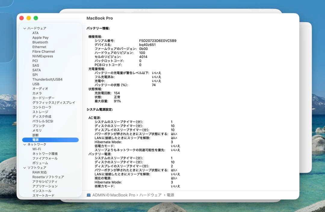Click the バッテリー情報 heading
Screen dimensions: 325x212
pyautogui.click(x=98, y=28)
